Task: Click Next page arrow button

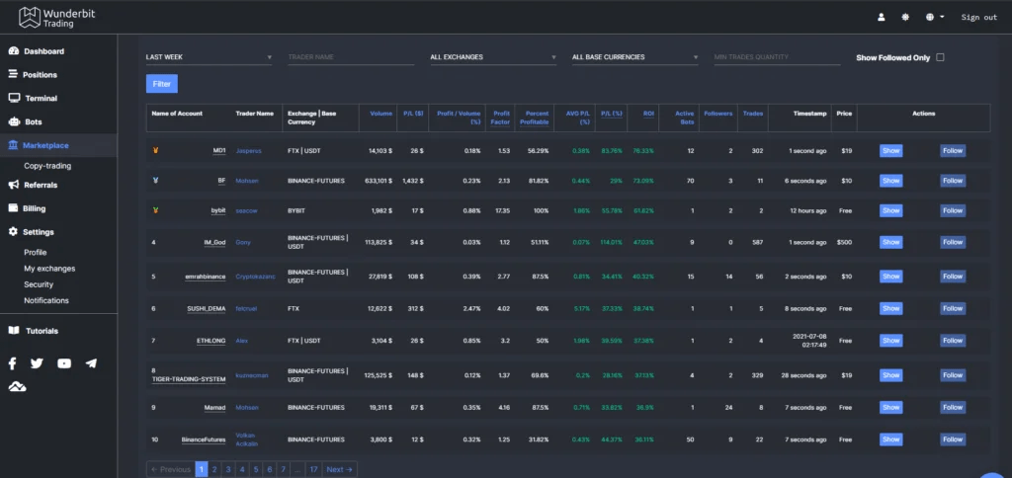Action: point(340,469)
